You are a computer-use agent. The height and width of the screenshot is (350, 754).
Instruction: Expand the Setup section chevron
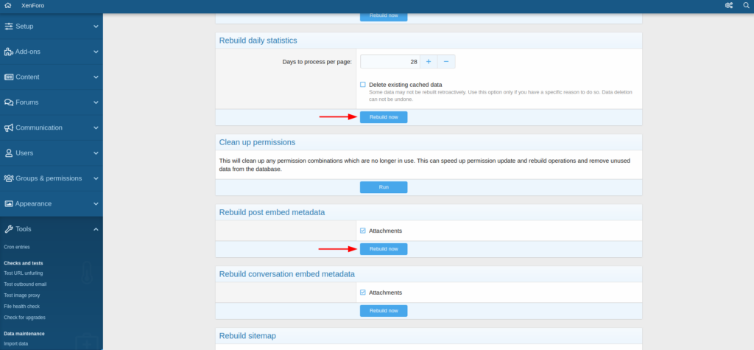click(96, 27)
